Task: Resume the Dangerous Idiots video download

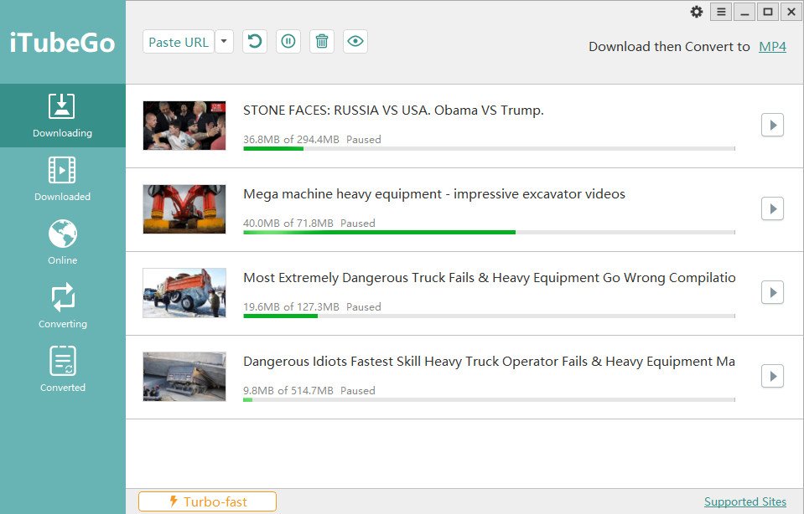Action: click(772, 376)
